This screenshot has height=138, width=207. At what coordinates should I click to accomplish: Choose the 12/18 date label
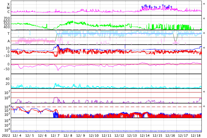[196, 136]
